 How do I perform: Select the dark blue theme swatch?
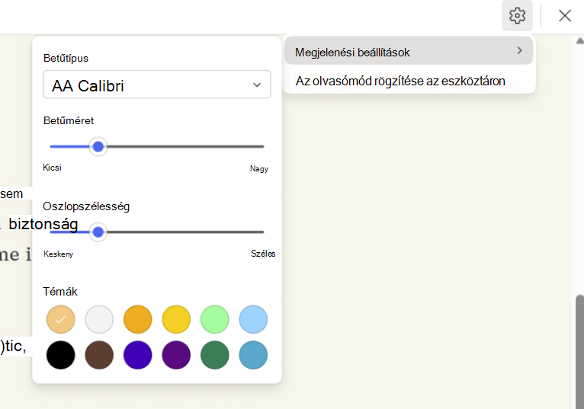(138, 355)
